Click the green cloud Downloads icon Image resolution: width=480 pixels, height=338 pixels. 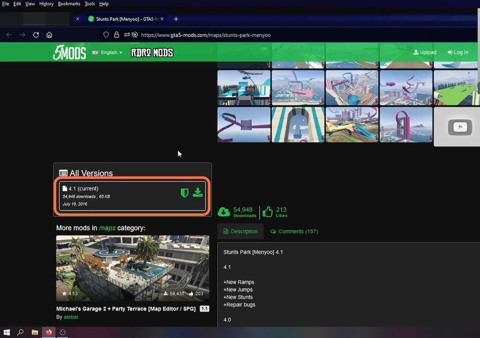point(224,212)
